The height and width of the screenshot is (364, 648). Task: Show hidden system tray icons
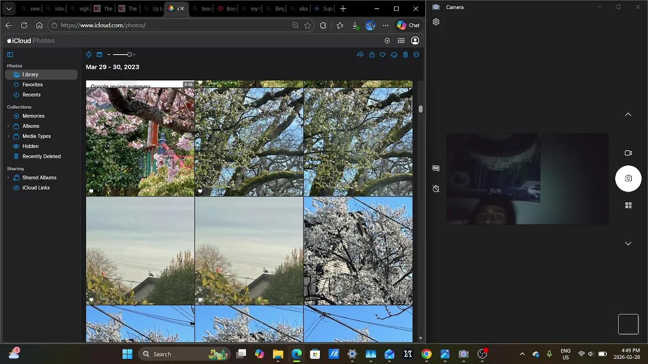tap(522, 354)
